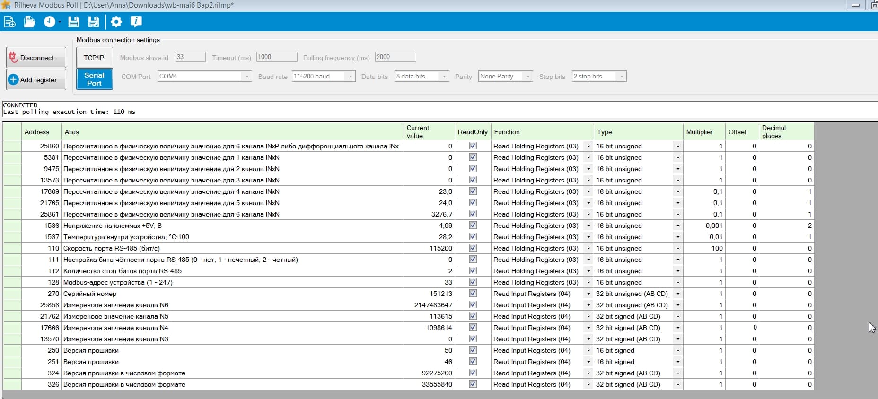Toggle ReadOnly checkbox for address 1536

point(473,226)
